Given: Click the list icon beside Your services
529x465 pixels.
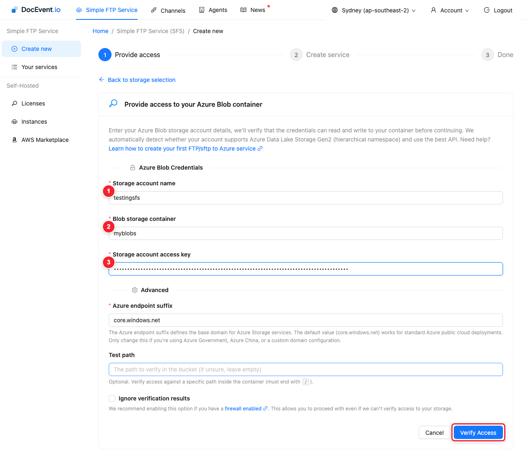Looking at the screenshot, I should [14, 67].
